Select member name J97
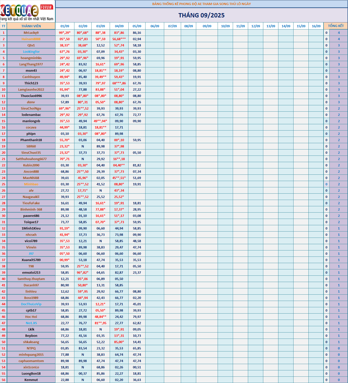The width and height of the screenshot is (348, 383). pos(31,253)
